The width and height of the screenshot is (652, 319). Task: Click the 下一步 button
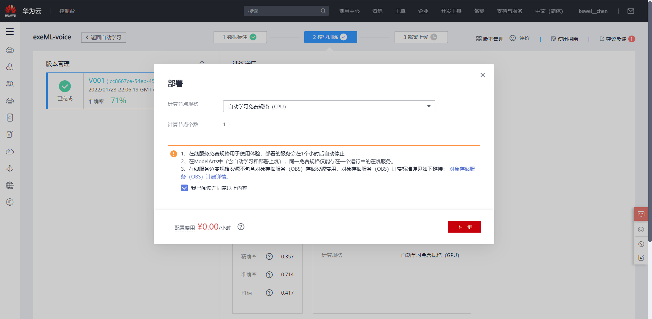(x=464, y=227)
